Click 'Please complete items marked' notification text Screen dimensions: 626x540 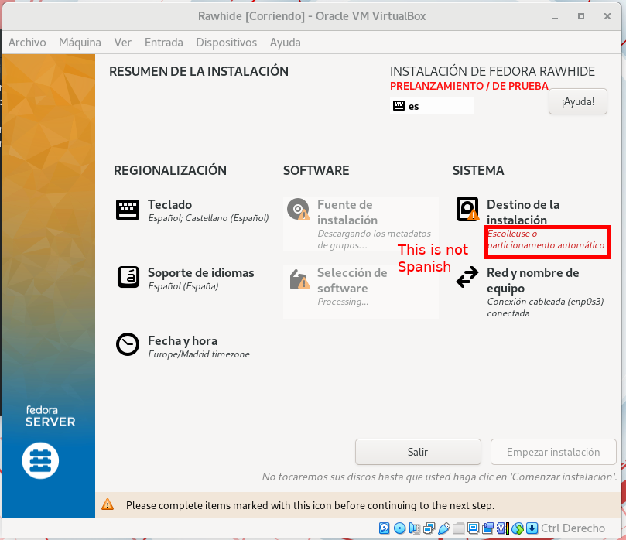pos(310,505)
